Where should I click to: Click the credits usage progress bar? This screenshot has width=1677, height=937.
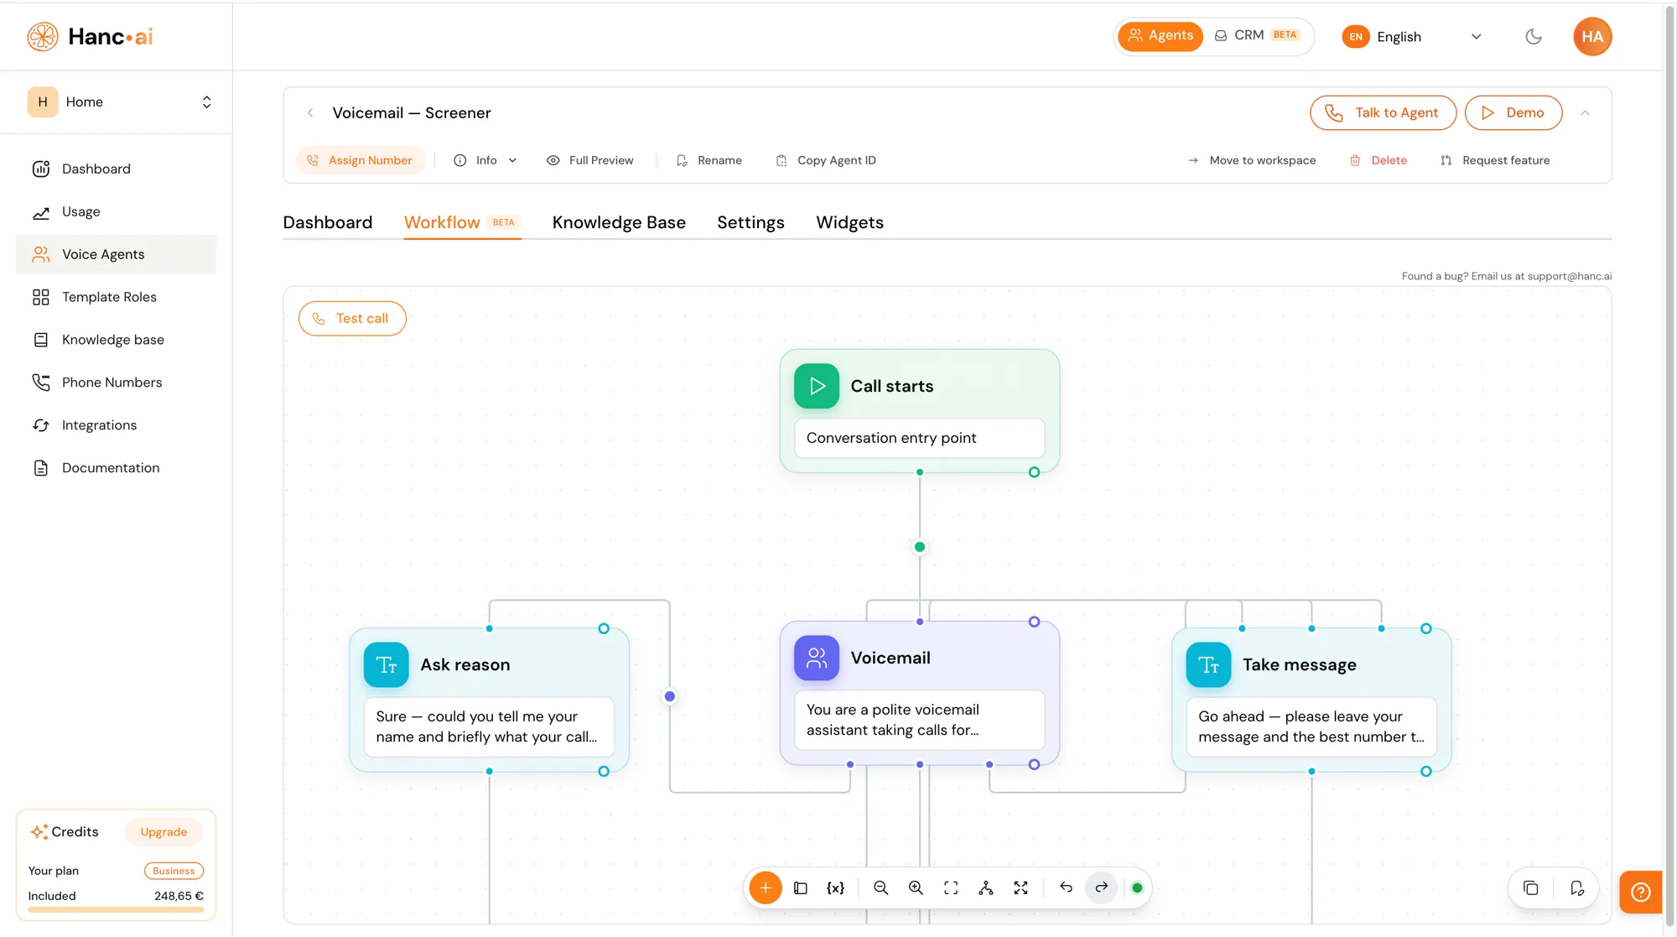pos(116,909)
